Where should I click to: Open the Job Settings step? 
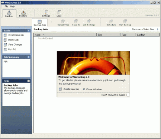[x=89, y=23]
